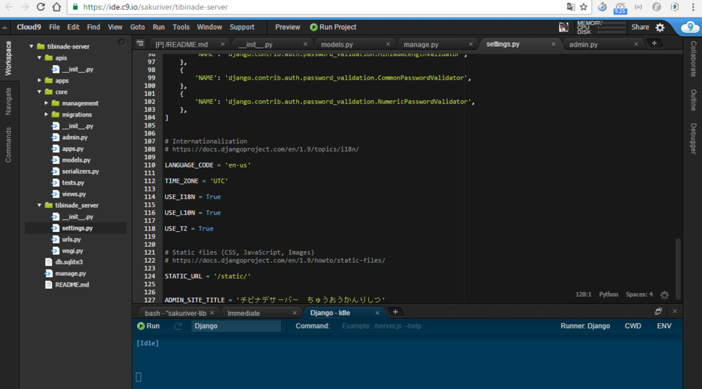Click the Preview button
The width and height of the screenshot is (702, 389).
pyautogui.click(x=287, y=27)
